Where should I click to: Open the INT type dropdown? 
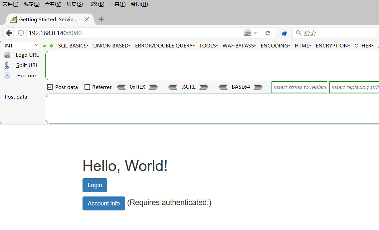[21, 45]
